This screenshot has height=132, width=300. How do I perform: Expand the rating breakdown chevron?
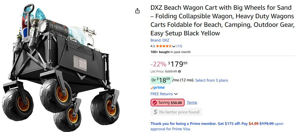[174, 46]
